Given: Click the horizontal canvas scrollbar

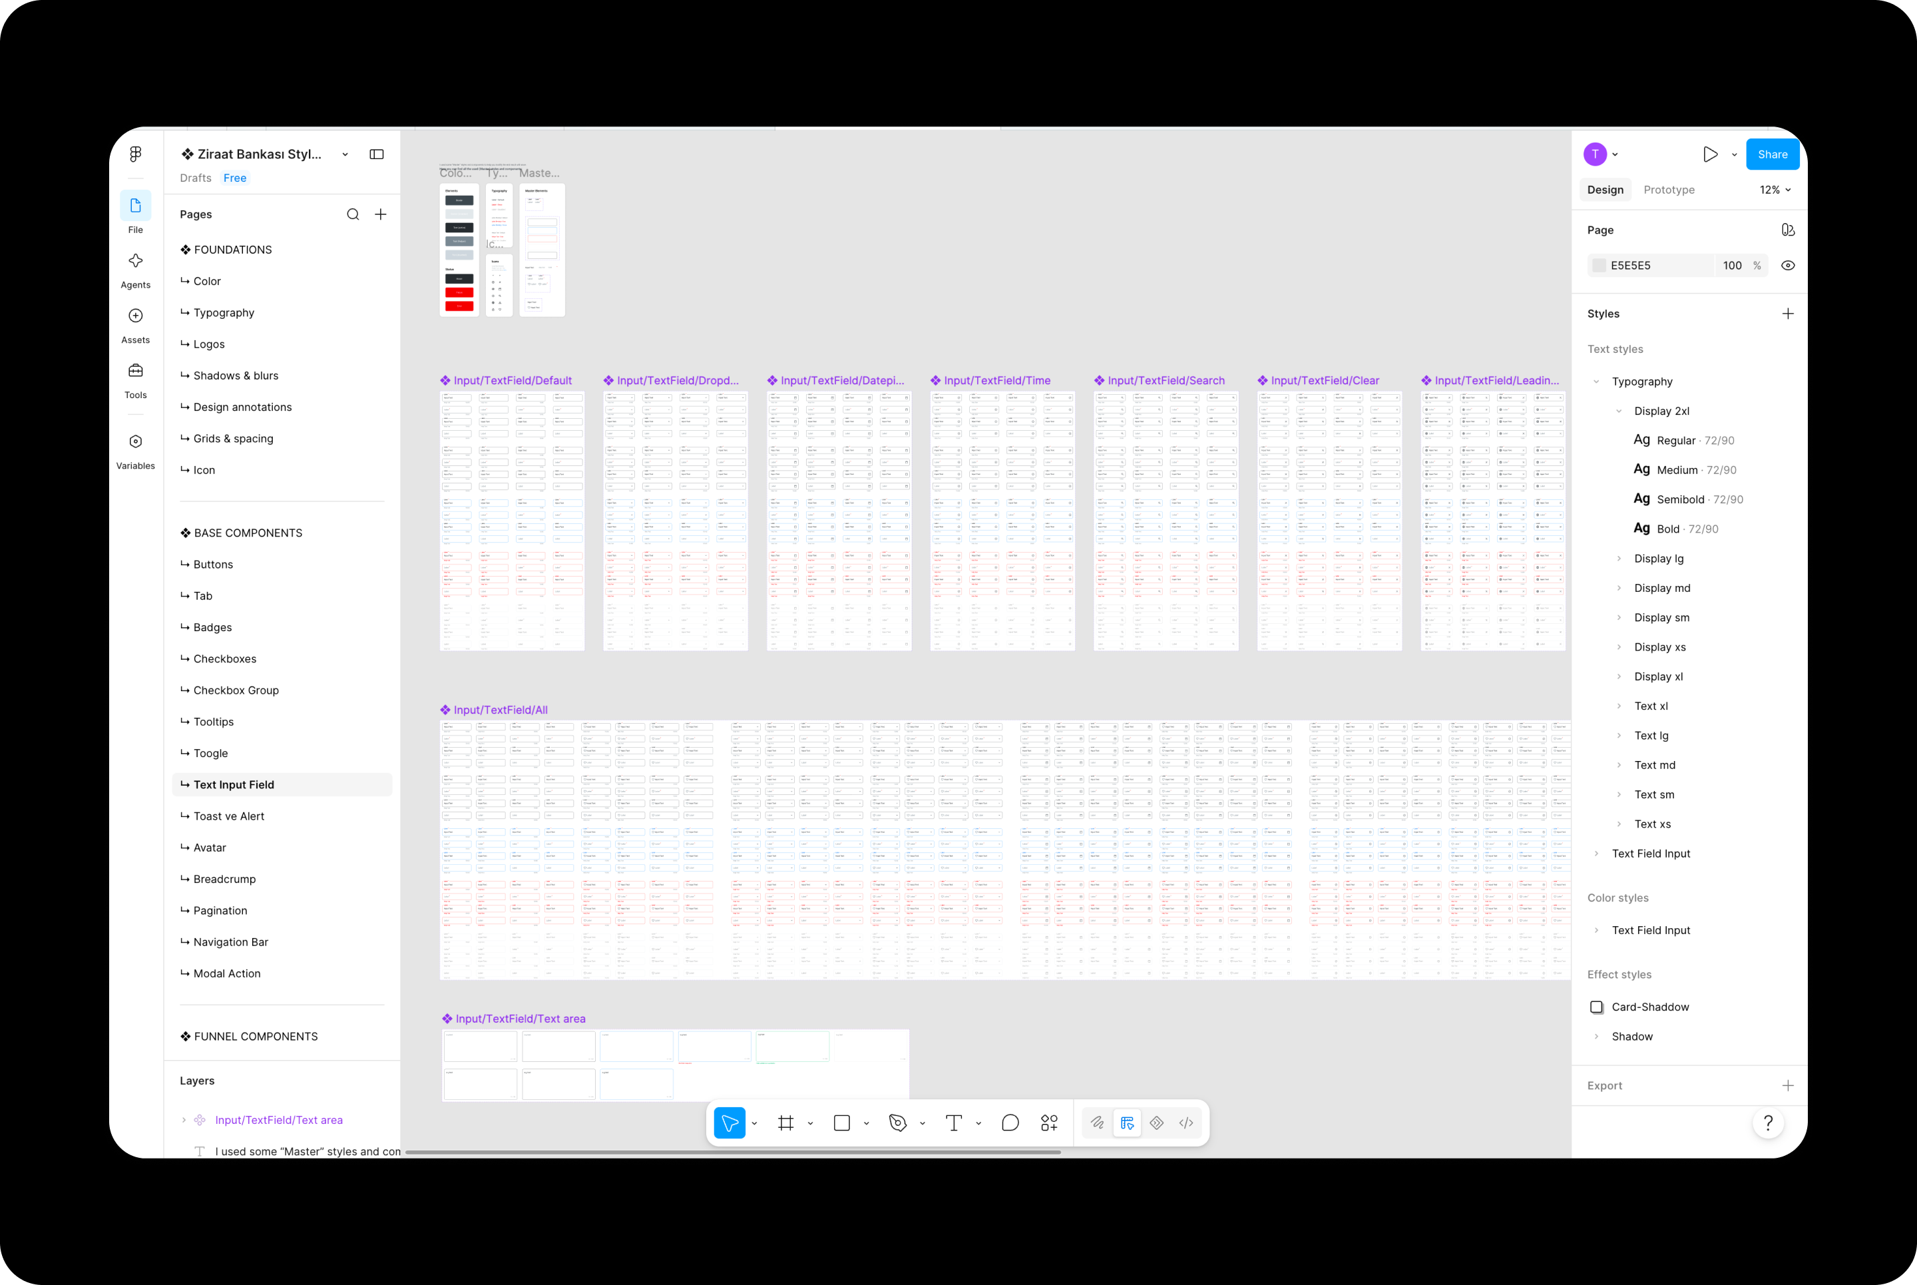Looking at the screenshot, I should click(732, 1153).
